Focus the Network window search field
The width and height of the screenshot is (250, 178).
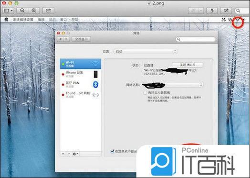[196, 39]
